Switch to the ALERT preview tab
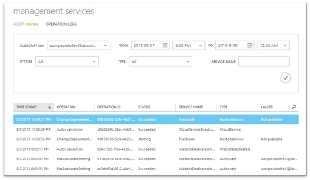Image resolution: width=310 pixels, height=180 pixels. (25, 24)
